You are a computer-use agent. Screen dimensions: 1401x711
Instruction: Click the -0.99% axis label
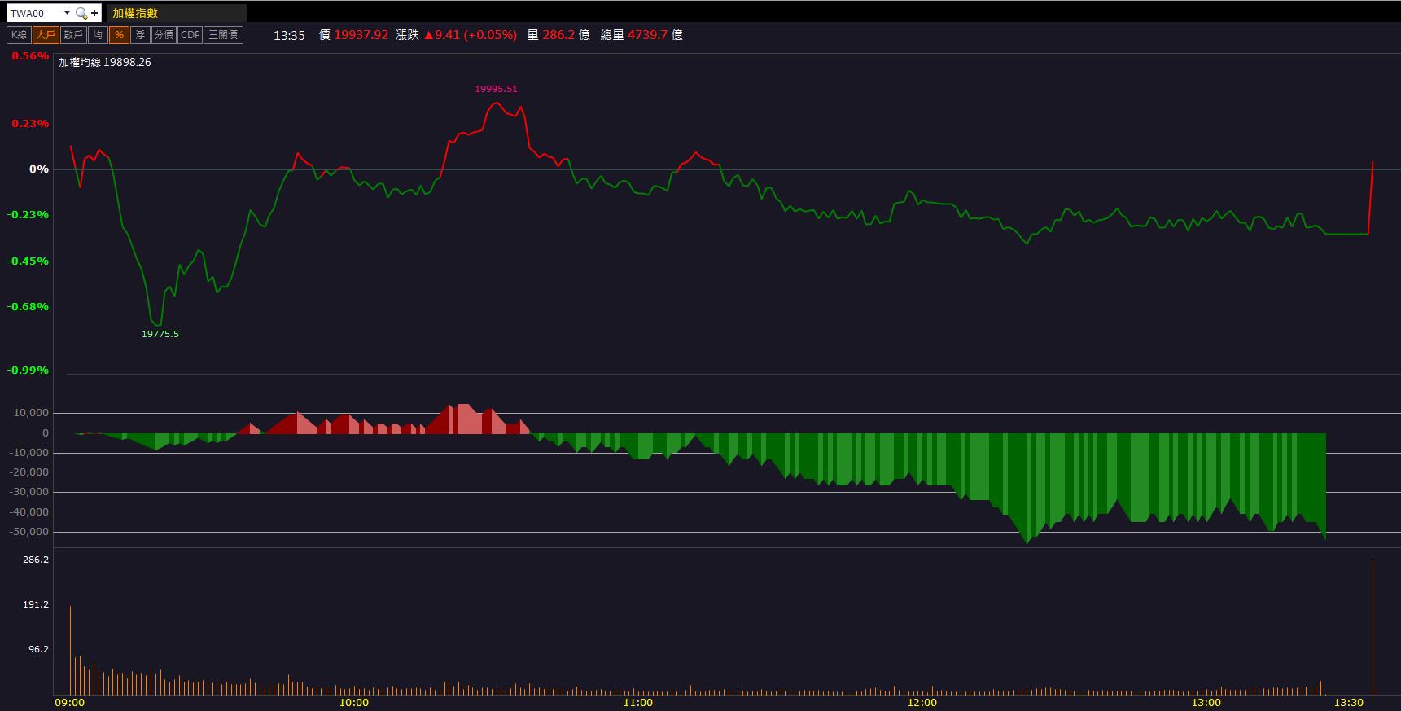[x=28, y=371]
